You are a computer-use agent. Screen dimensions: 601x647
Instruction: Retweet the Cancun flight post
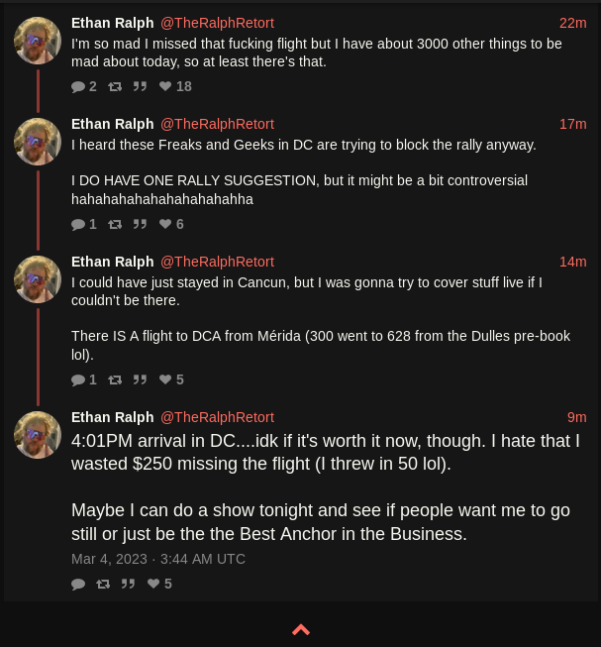[115, 380]
